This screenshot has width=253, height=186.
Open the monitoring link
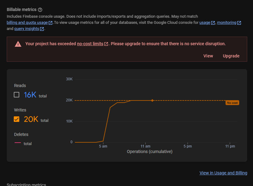pos(227,23)
